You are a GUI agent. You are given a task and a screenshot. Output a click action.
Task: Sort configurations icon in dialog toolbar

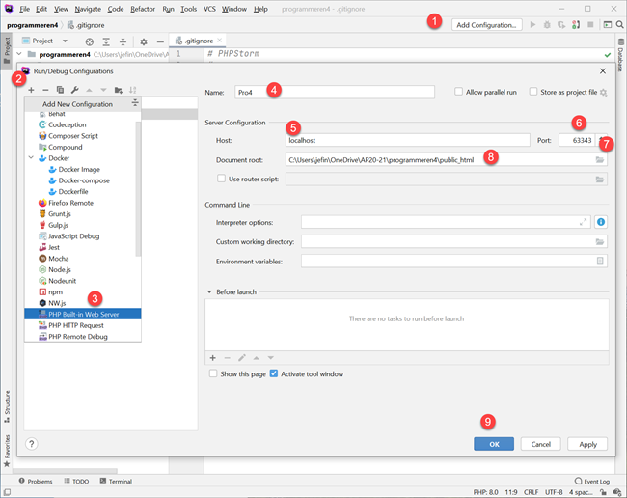pos(133,90)
